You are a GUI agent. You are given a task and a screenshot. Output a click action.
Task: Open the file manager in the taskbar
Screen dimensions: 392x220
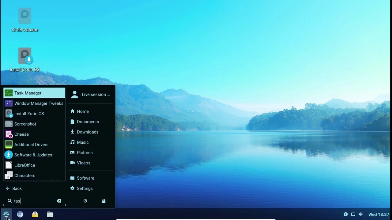tap(50, 215)
